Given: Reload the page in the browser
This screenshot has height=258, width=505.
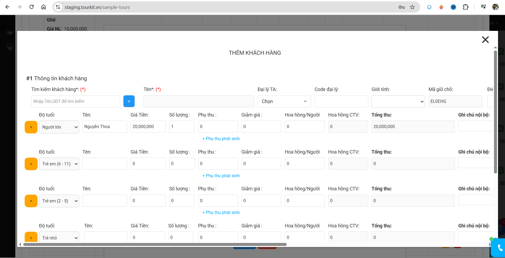Looking at the screenshot, I should point(31,7).
